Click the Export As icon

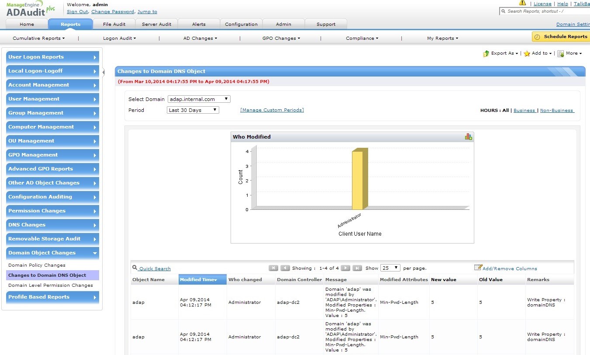[x=486, y=53]
